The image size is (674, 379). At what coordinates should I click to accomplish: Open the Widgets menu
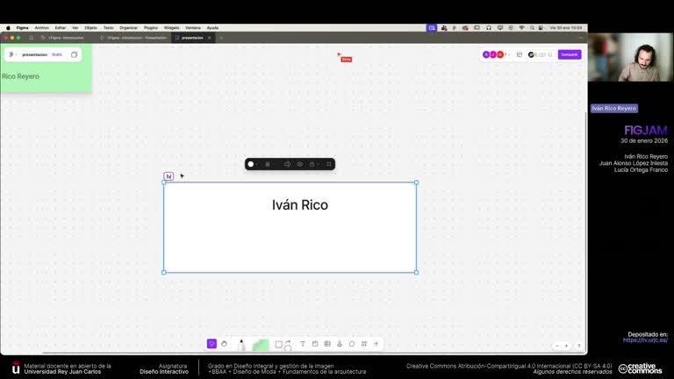[x=171, y=27]
